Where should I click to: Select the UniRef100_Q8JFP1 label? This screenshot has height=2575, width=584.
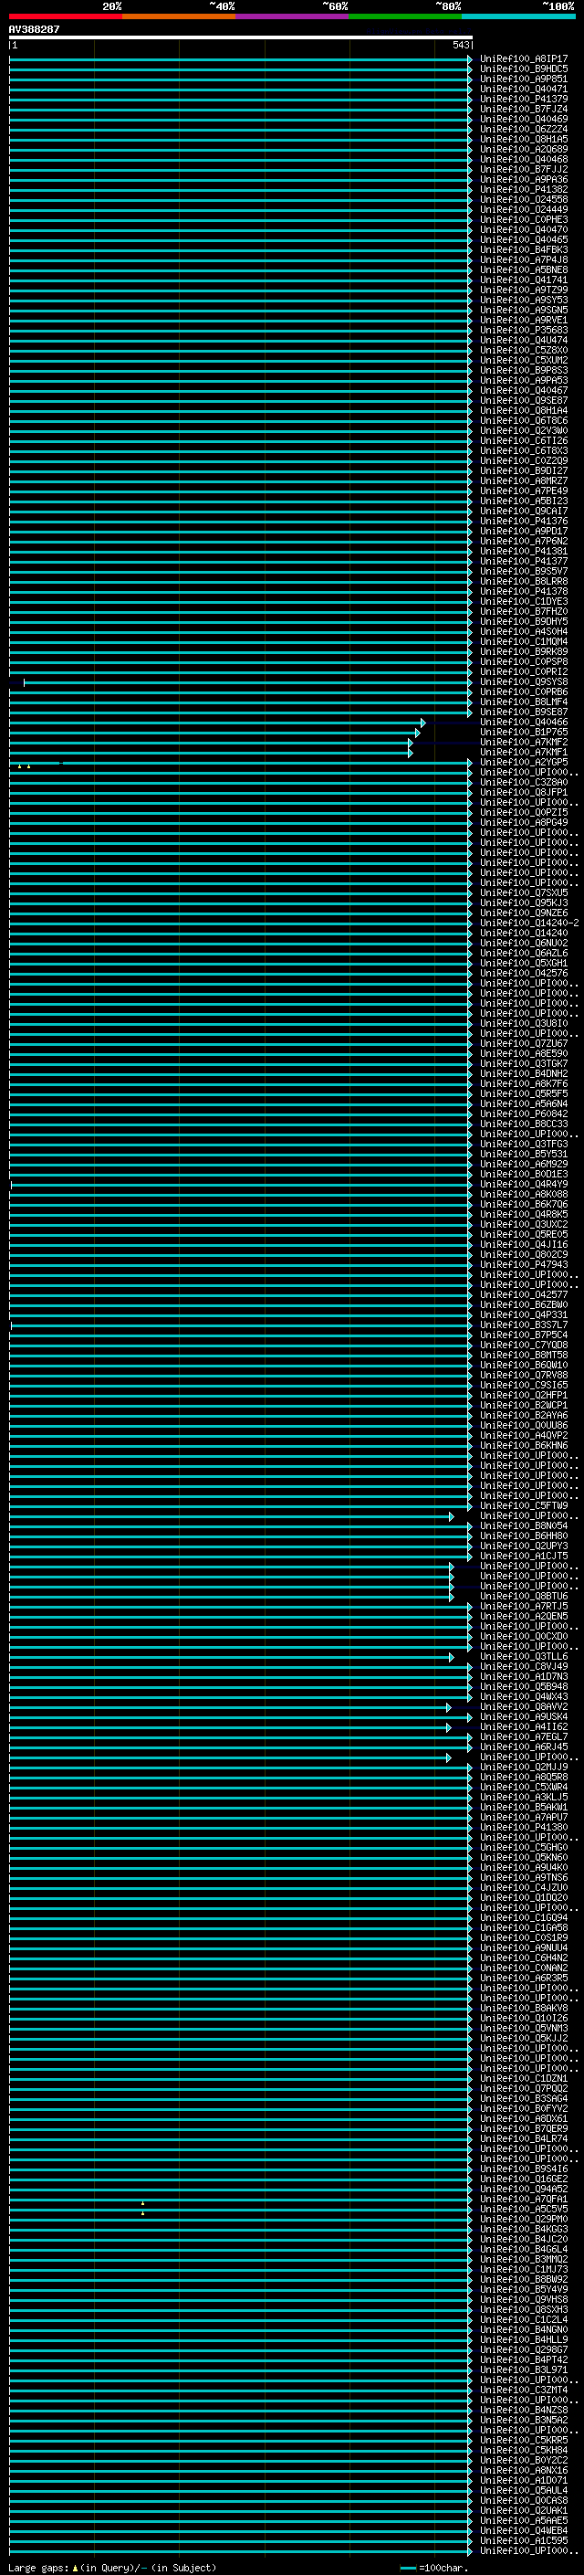(523, 792)
